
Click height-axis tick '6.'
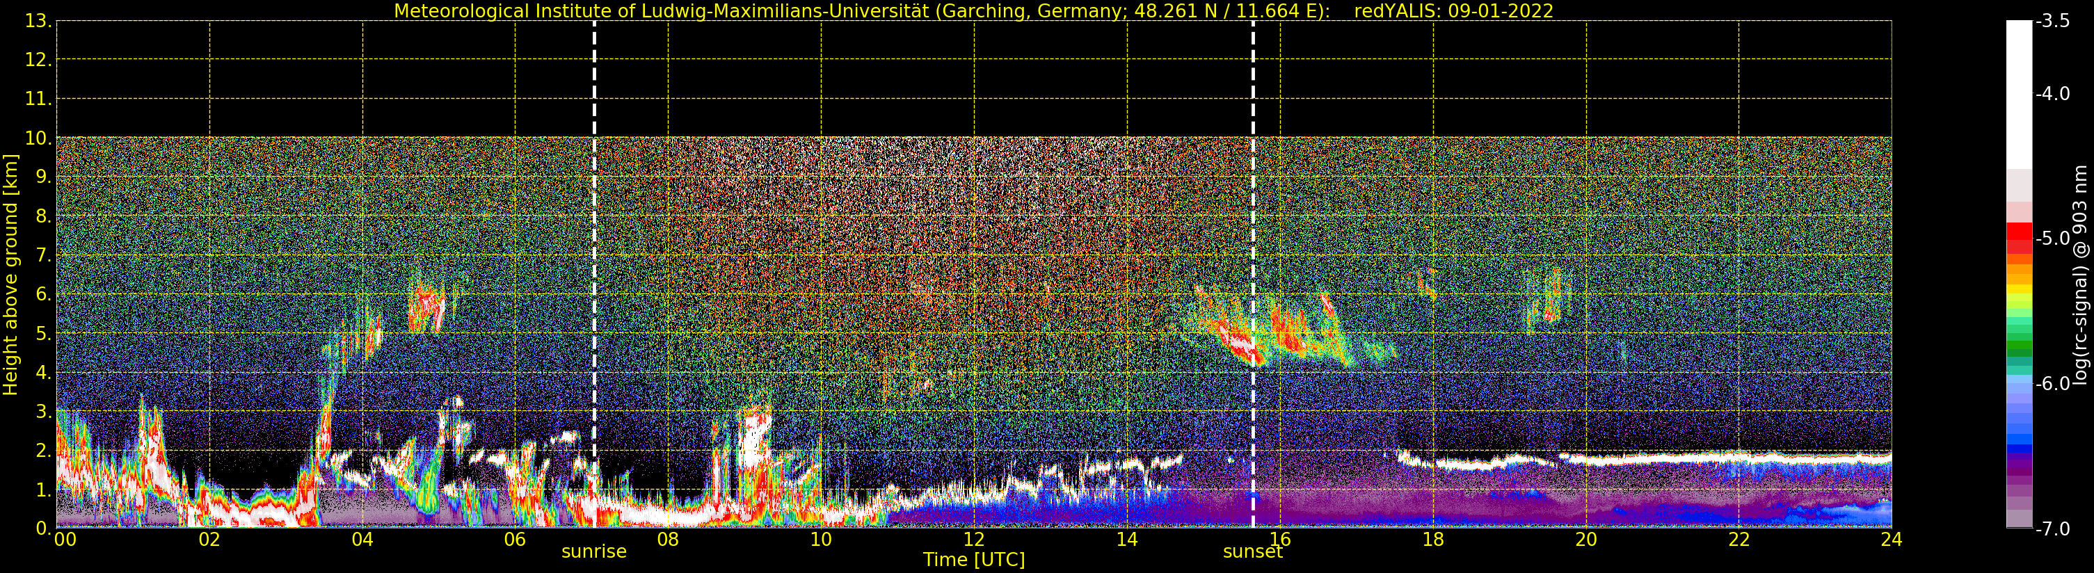click(43, 294)
